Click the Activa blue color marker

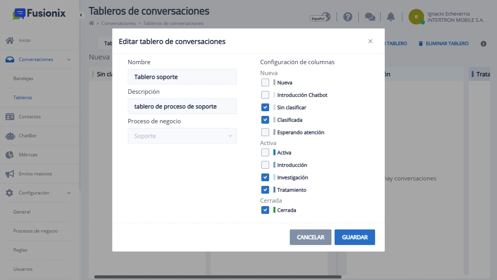pos(274,152)
